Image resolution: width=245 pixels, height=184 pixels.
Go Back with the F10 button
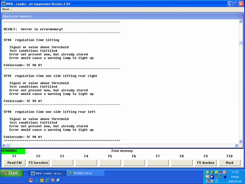click(229, 163)
